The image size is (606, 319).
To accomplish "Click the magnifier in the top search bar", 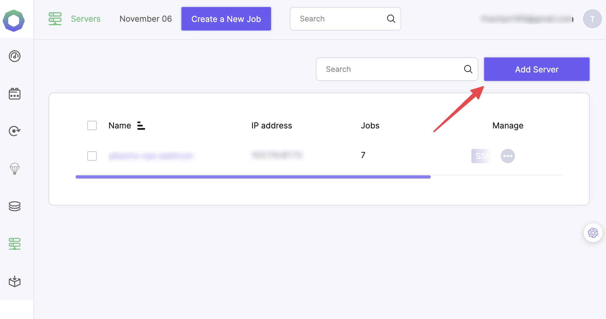I will pos(391,19).
